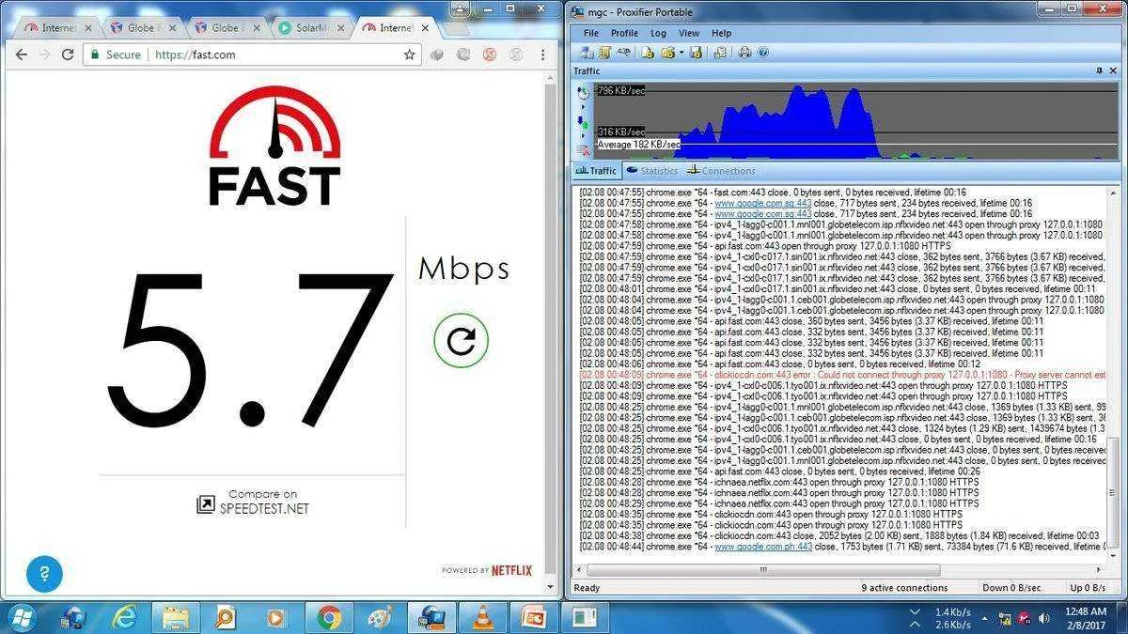Click the save profile toolbar icon
Image resolution: width=1128 pixels, height=634 pixels.
tap(696, 53)
